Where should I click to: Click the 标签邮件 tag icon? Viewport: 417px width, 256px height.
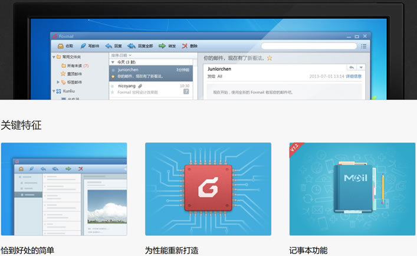click(x=64, y=83)
